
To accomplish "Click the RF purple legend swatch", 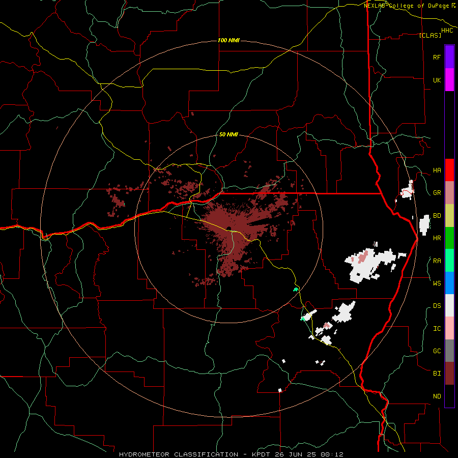I will [449, 57].
